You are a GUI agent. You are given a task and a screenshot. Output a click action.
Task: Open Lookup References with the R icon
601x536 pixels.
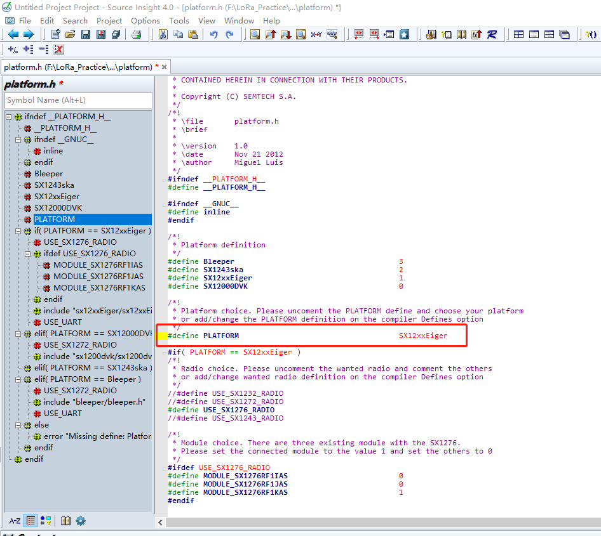492,34
